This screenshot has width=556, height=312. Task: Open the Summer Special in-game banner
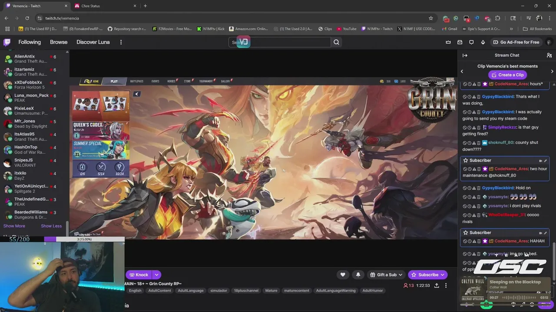coord(101,149)
